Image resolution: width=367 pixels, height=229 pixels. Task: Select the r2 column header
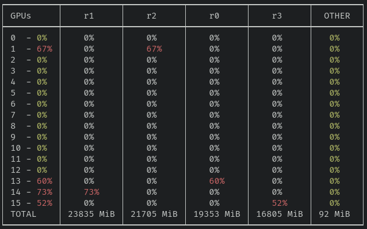pyautogui.click(x=152, y=16)
